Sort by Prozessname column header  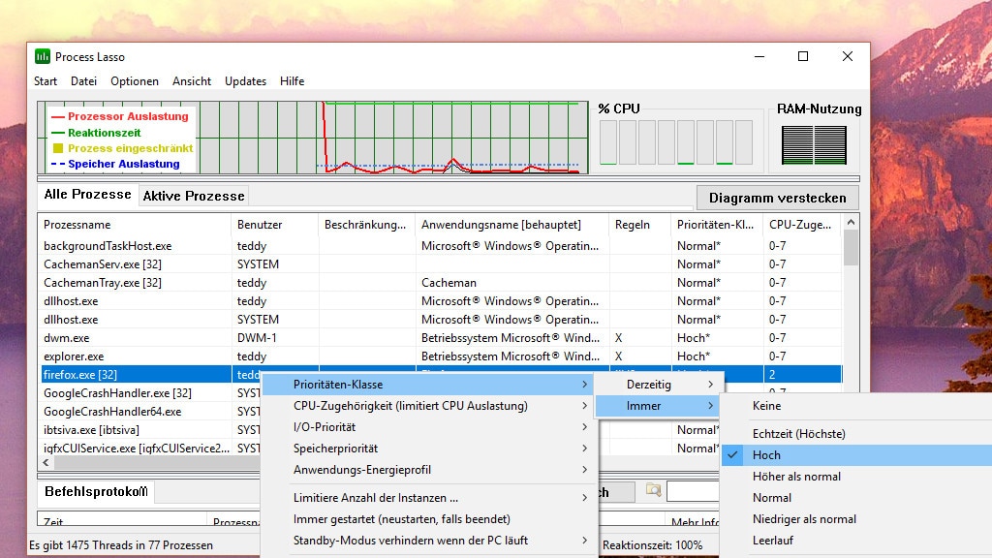tap(135, 225)
